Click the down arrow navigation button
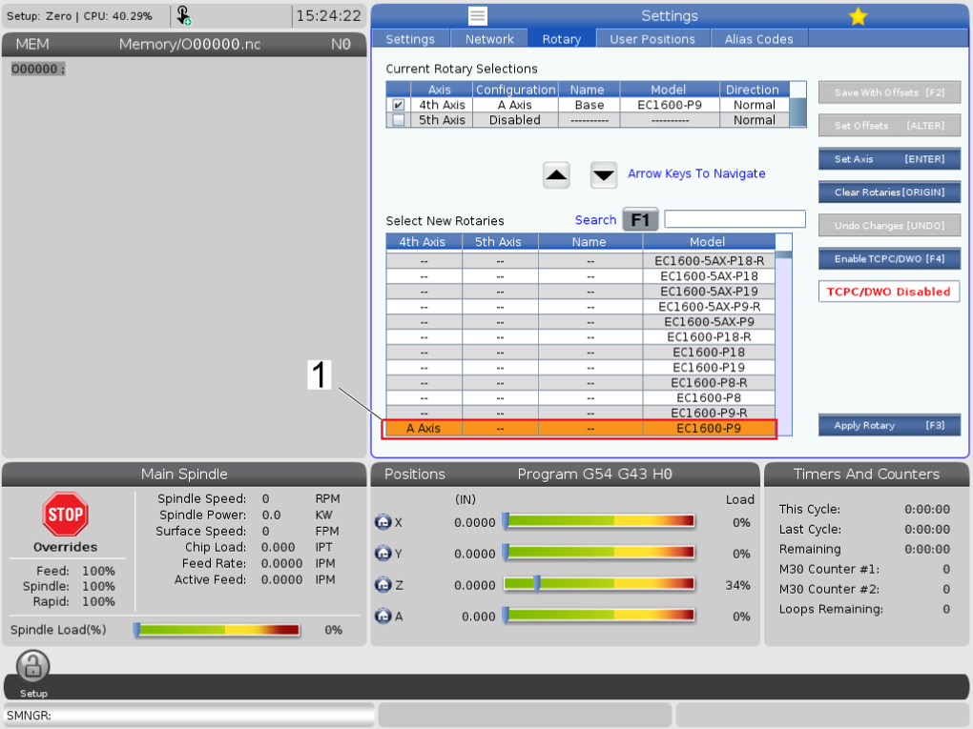 (x=603, y=175)
